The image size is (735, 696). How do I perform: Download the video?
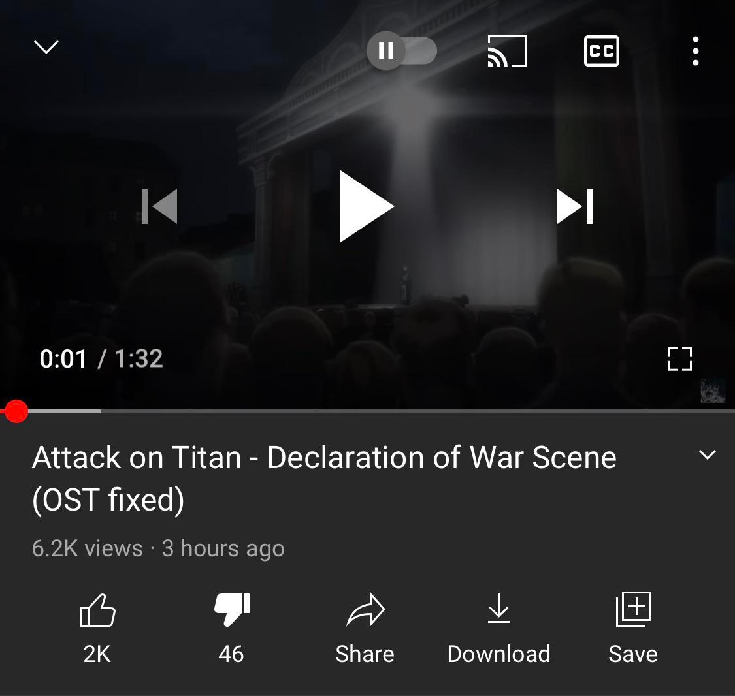coord(498,628)
